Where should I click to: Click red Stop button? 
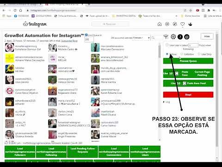pos(188,95)
